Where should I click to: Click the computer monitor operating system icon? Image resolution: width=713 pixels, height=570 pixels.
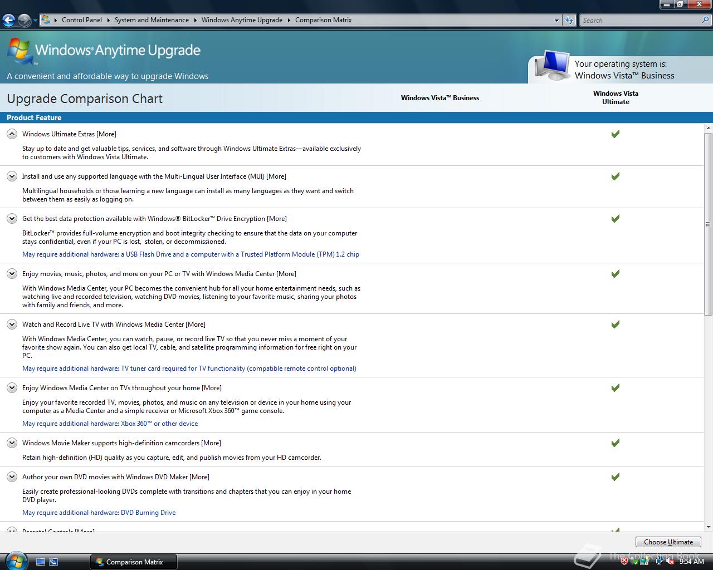pos(552,66)
